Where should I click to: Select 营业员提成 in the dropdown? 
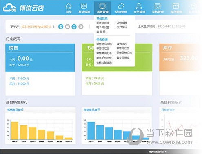point(123,58)
